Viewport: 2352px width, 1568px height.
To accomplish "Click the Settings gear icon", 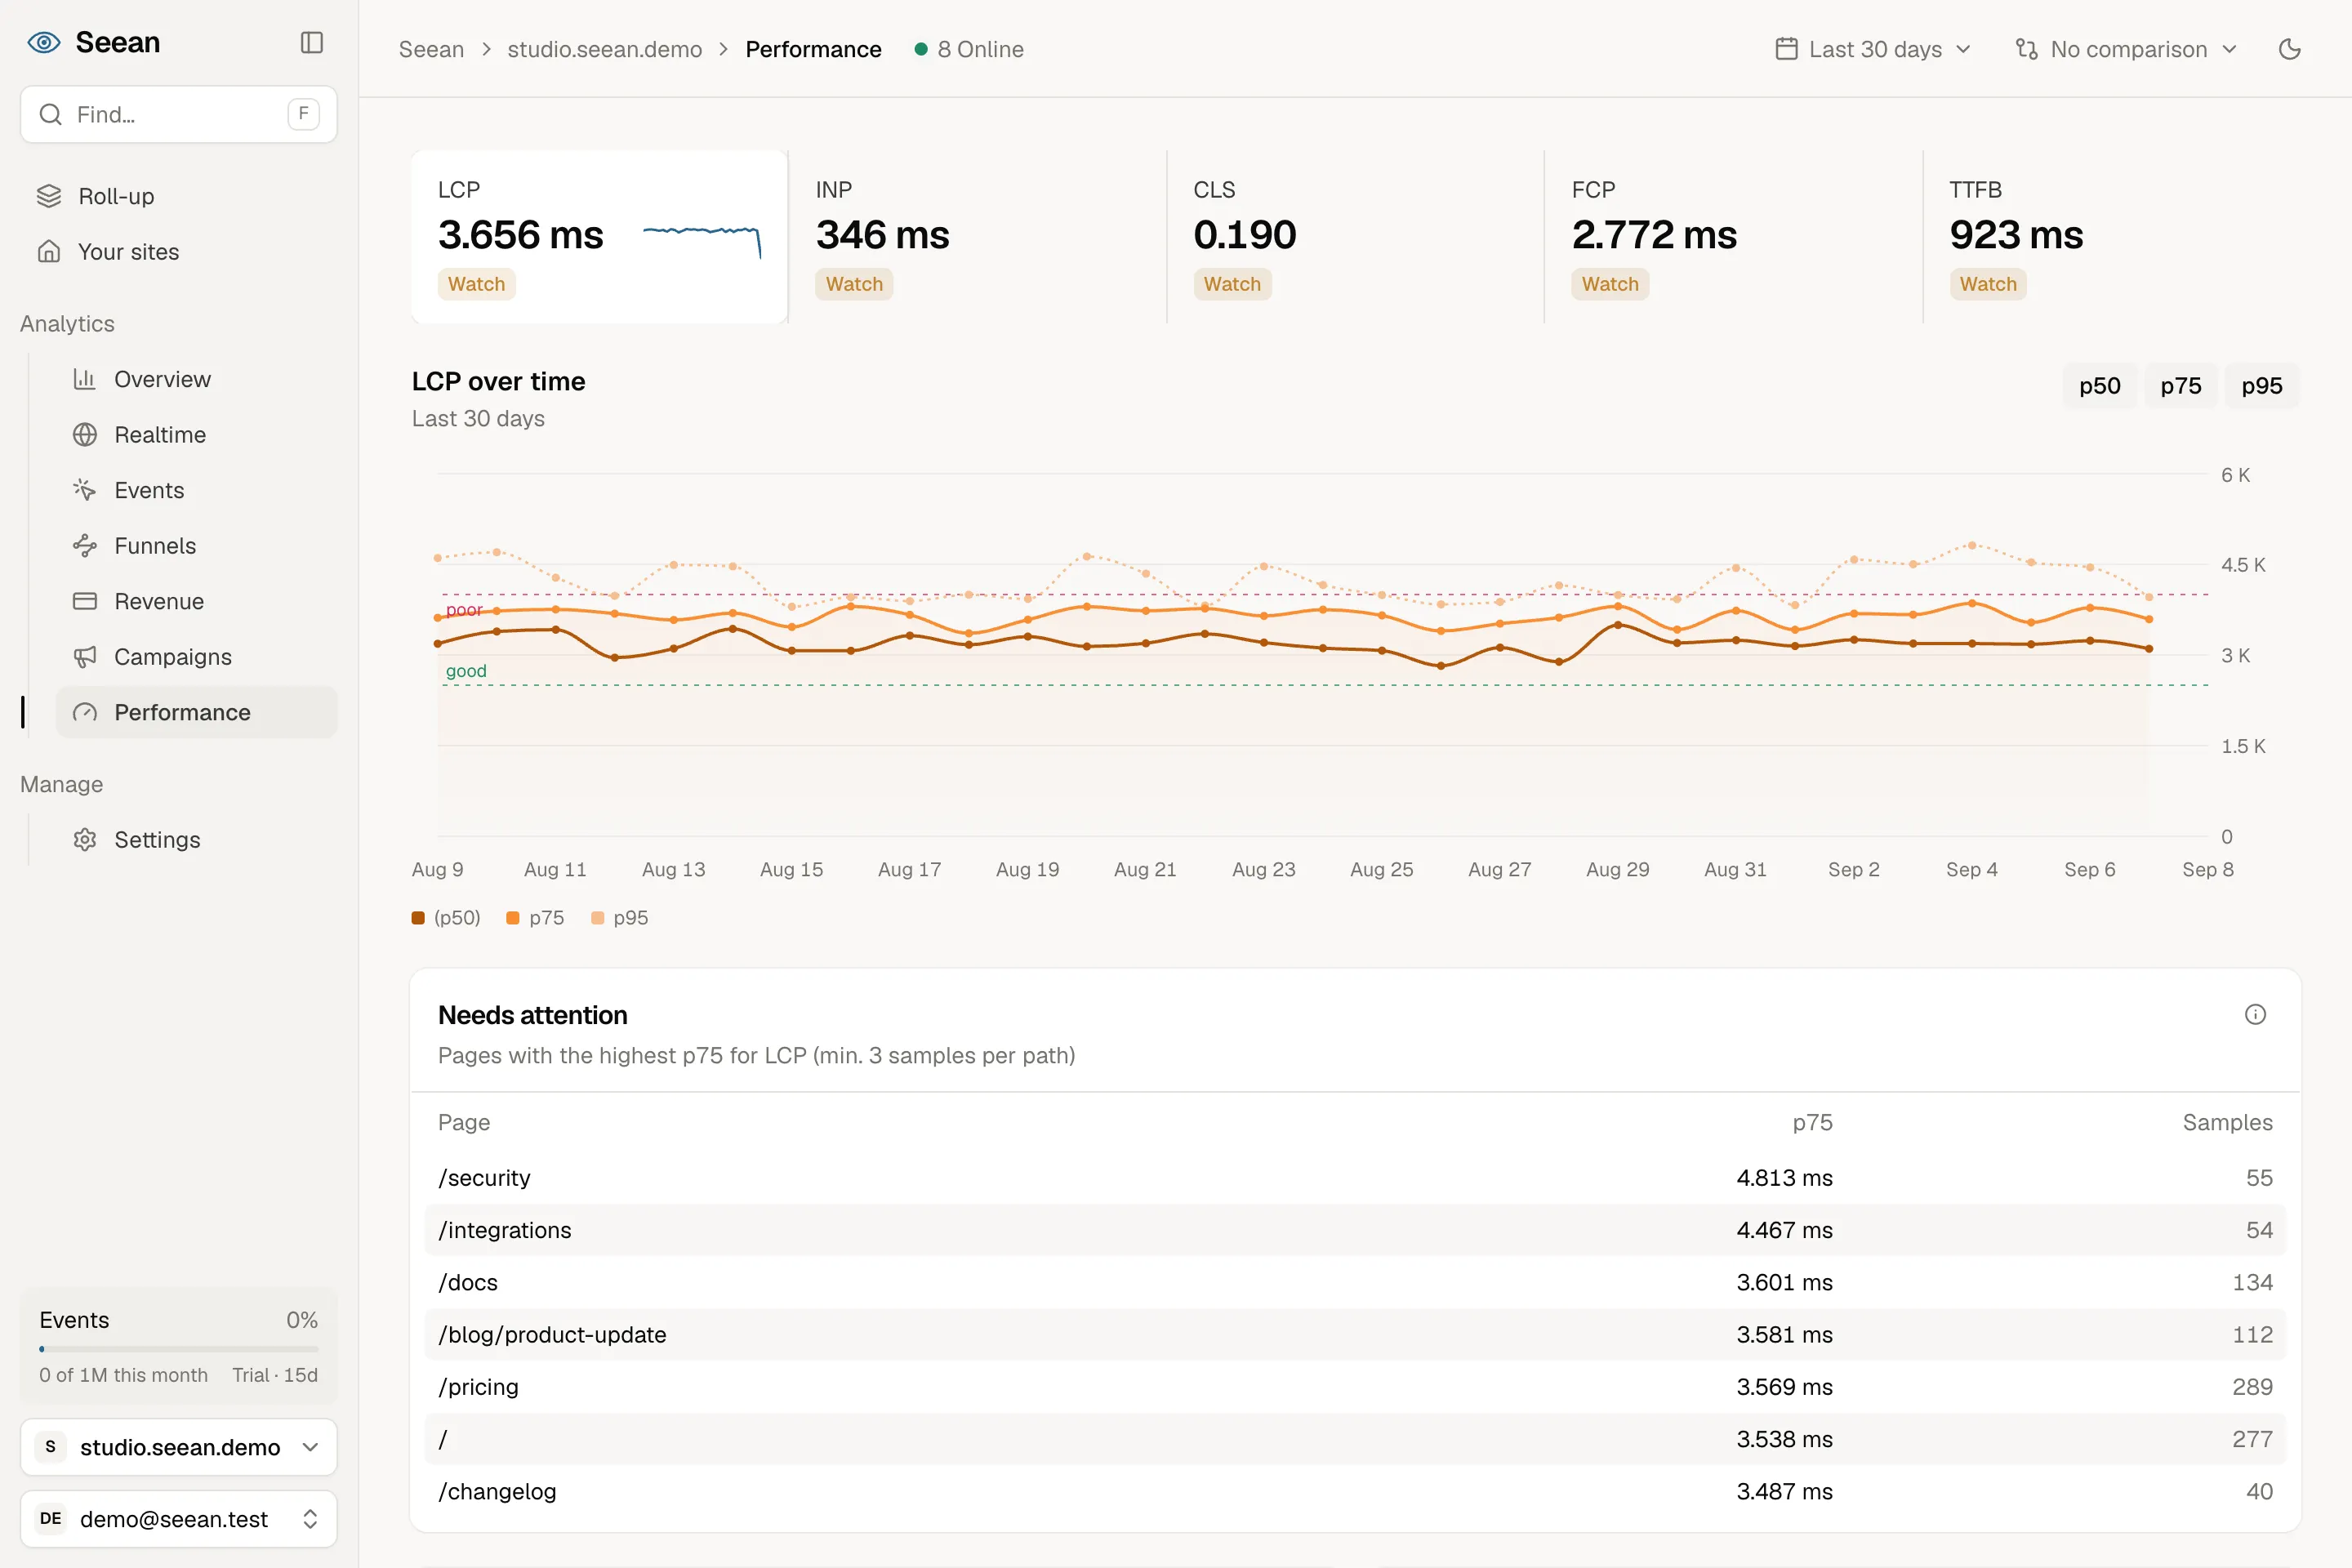I will (85, 839).
